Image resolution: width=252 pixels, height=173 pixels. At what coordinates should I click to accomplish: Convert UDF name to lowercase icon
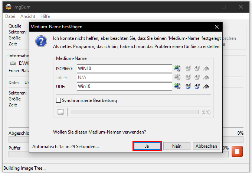[197, 86]
